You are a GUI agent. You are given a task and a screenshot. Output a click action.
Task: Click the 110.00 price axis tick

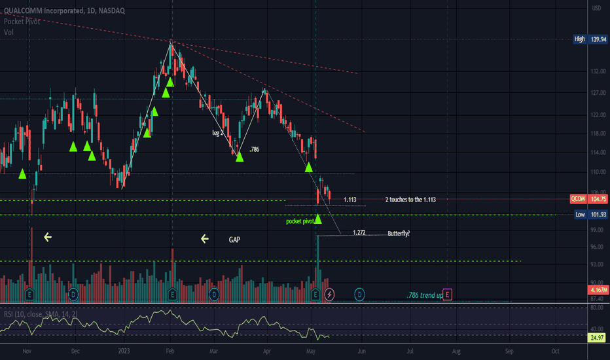tap(598, 171)
